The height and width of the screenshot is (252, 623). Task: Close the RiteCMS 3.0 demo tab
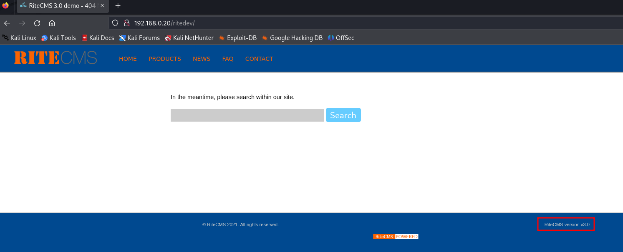102,6
